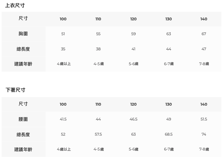The width and height of the screenshot is (223, 162).
Task: Select chest value 59 for size 120
Action: click(133, 34)
